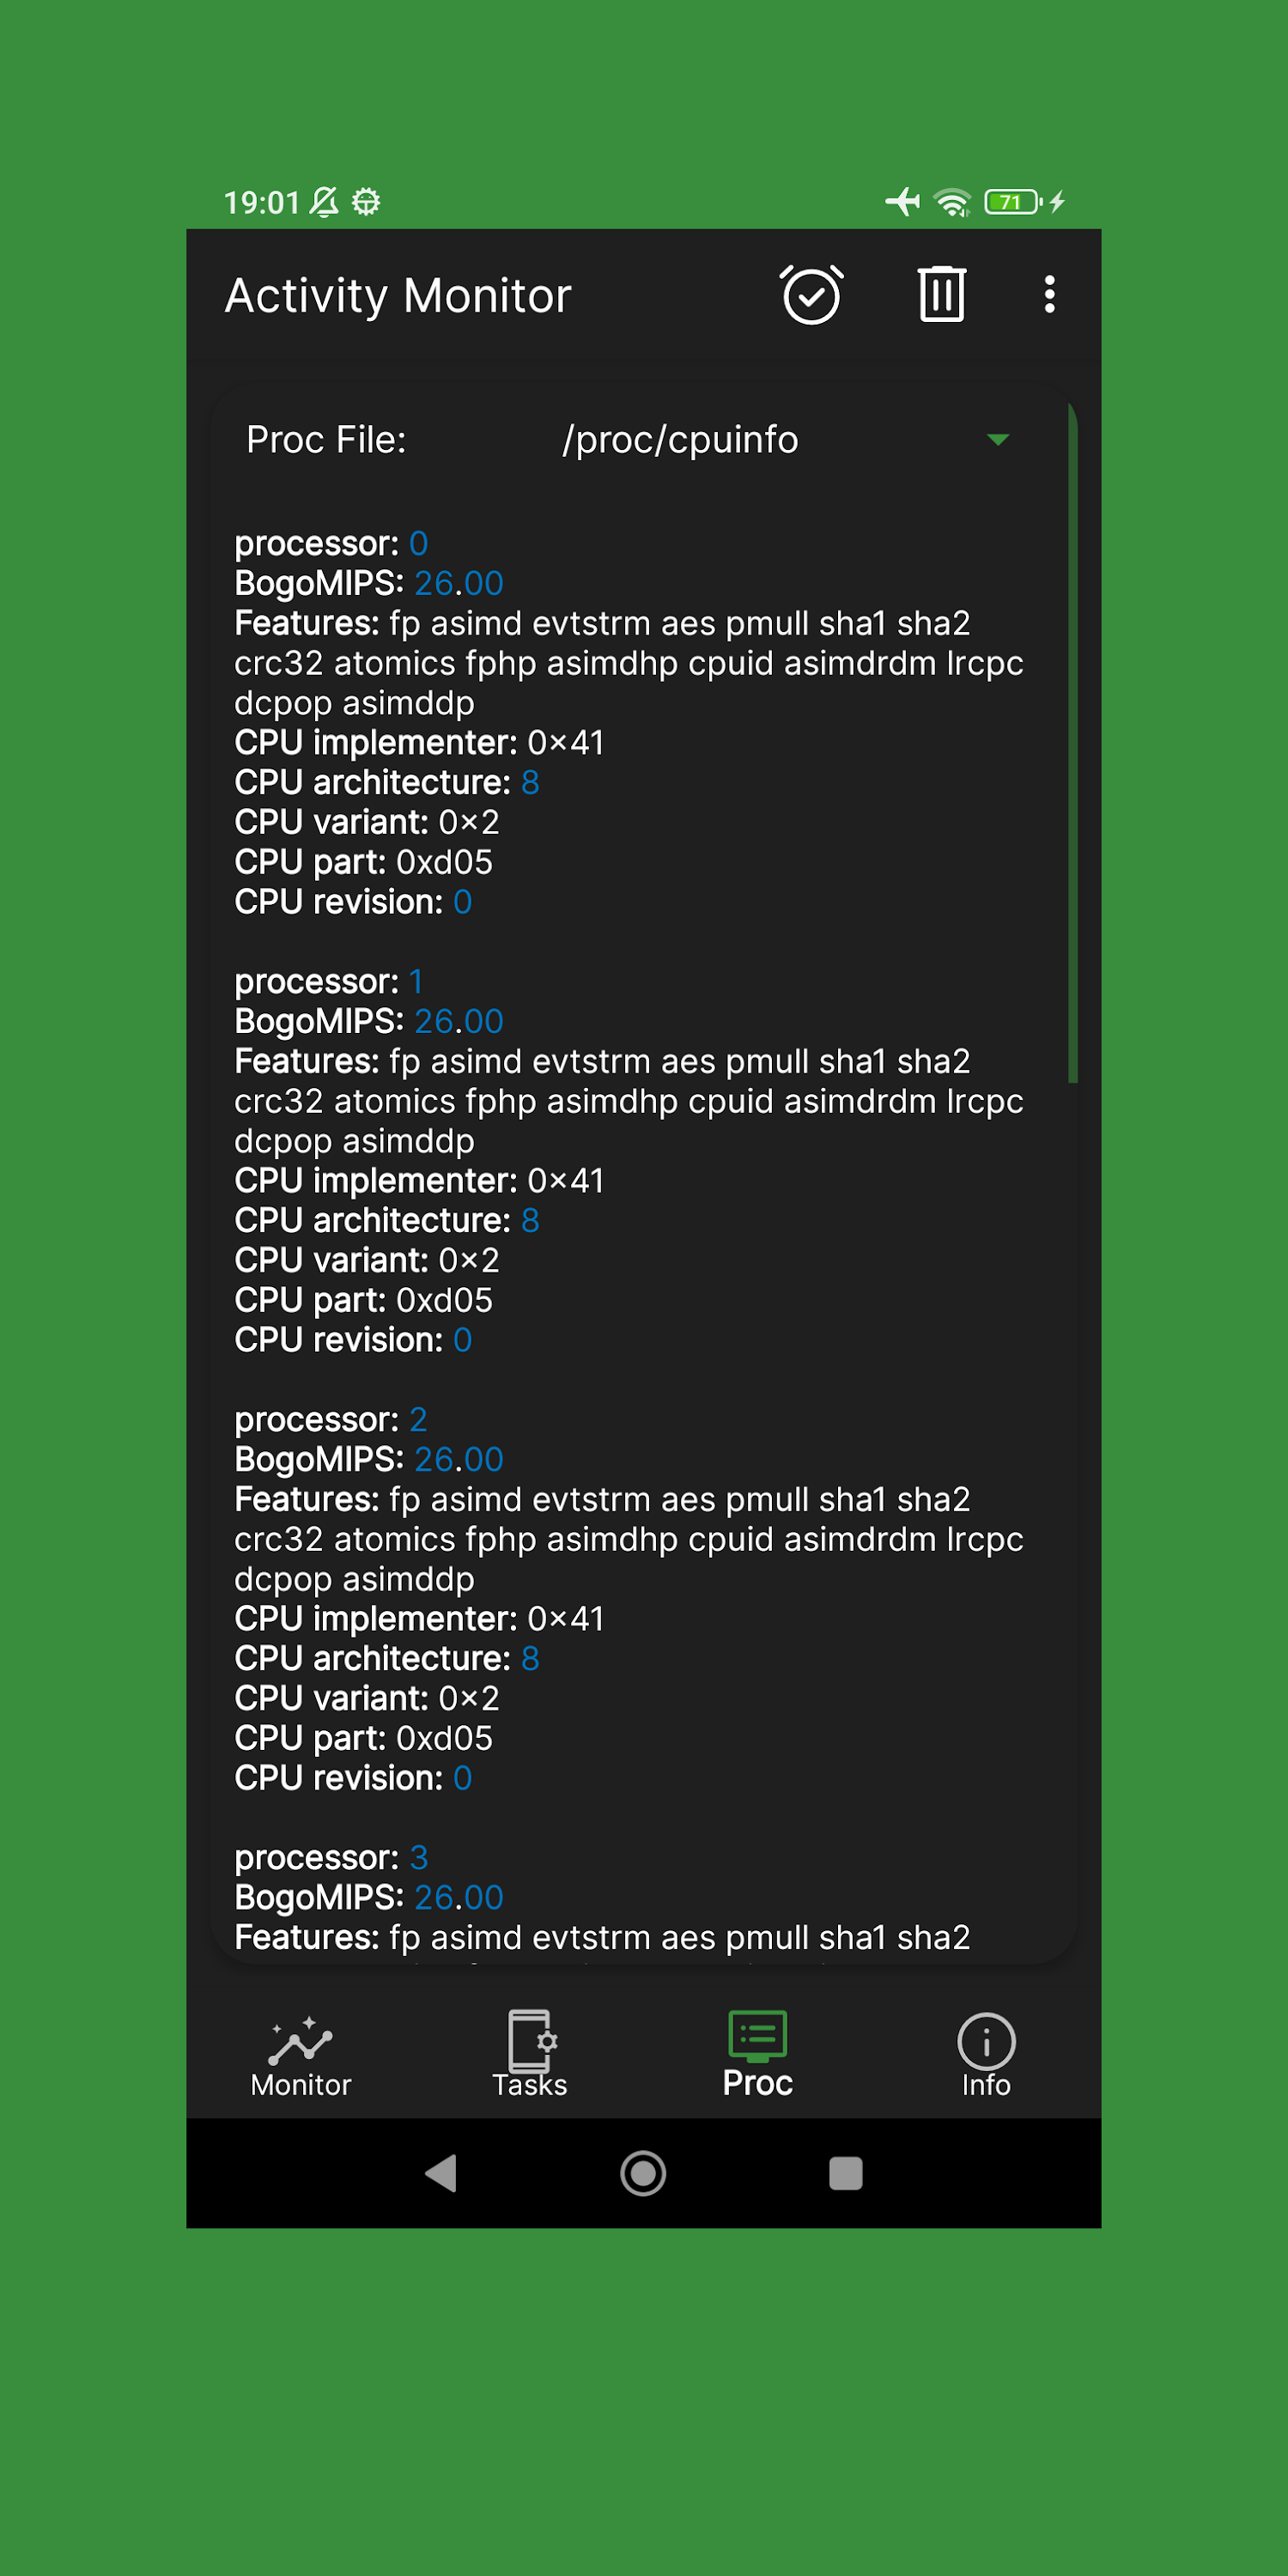This screenshot has height=2576, width=1288.
Task: Tap the Info circle icon
Action: pos(986,2040)
